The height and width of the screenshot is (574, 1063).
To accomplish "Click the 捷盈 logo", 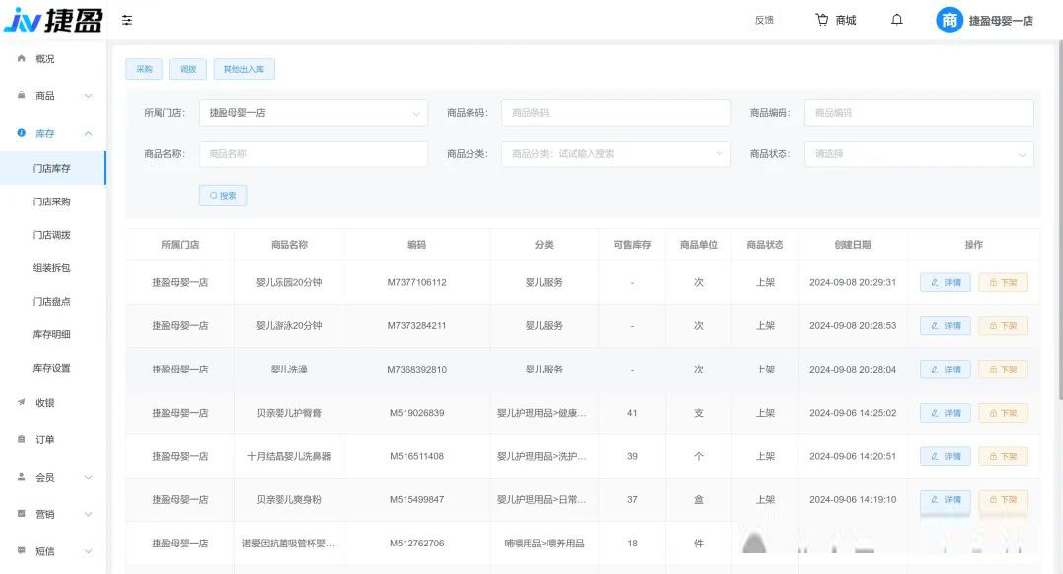I will pos(53,20).
